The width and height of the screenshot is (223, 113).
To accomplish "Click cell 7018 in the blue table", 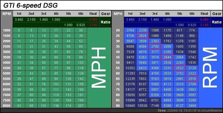I will coord(142,73).
